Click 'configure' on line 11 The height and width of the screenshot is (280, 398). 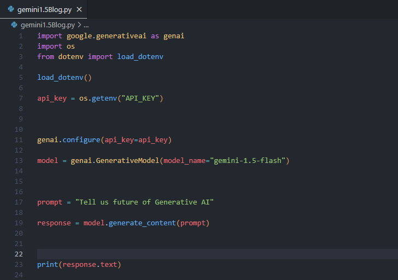coord(81,140)
